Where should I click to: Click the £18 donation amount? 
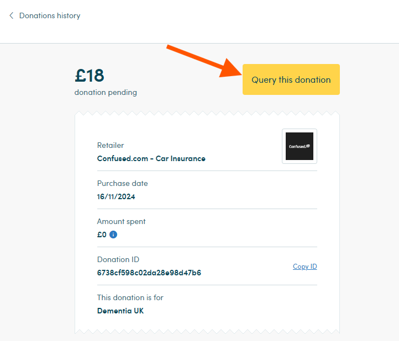pyautogui.click(x=90, y=76)
